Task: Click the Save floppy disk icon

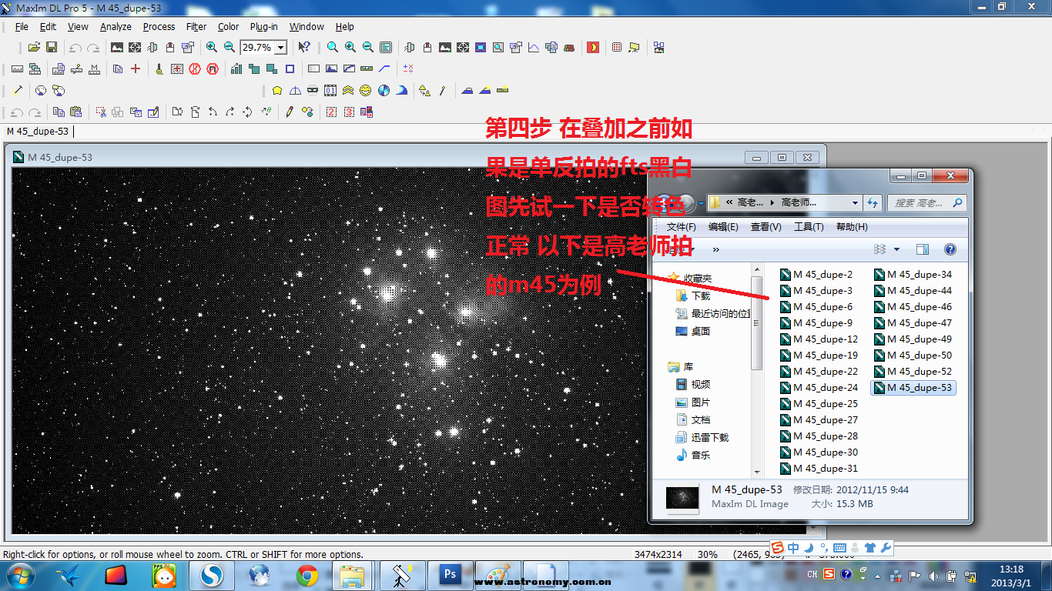Action: click(52, 48)
